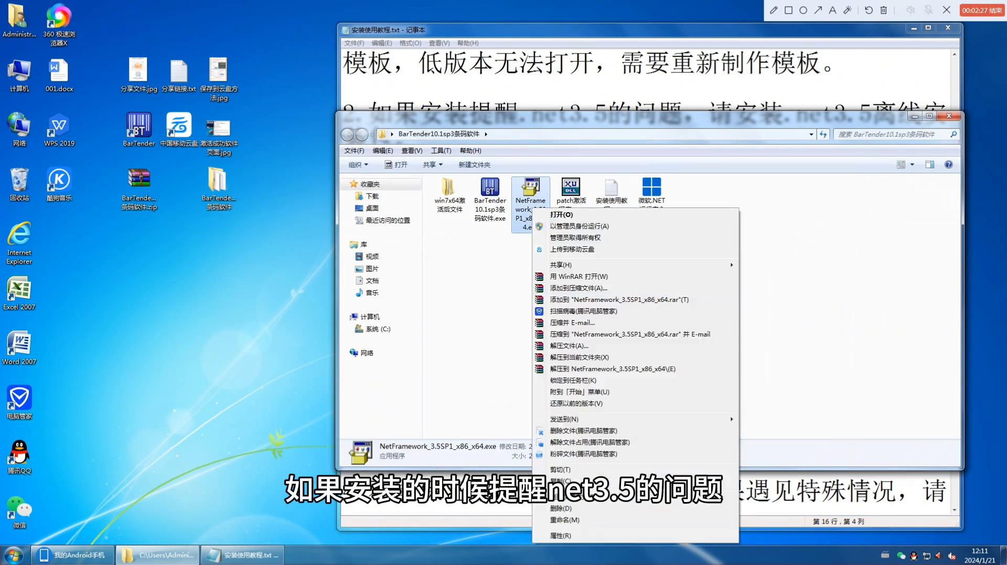
Task: Switch to 安装使用教程.txt taskbar item
Action: 242,555
